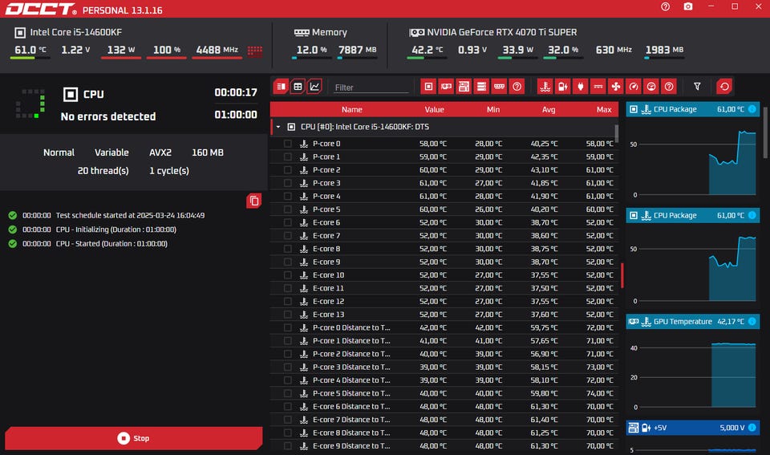Open help from the title bar question mark
The height and width of the screenshot is (455, 770).
point(666,6)
